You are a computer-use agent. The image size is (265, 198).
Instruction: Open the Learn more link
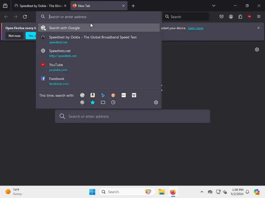[196, 28]
